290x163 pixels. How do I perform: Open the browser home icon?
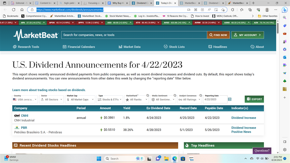(22, 10)
